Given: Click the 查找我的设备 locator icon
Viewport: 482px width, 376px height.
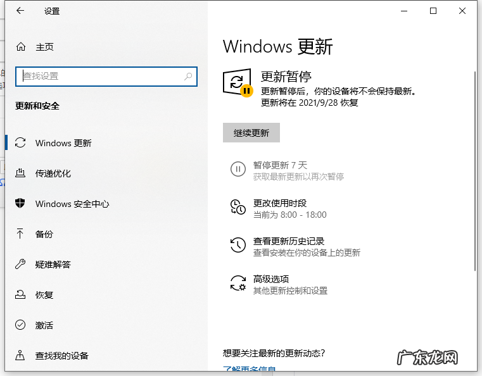Looking at the screenshot, I should click(x=20, y=355).
